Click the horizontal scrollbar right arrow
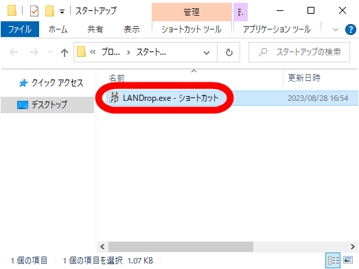The height and width of the screenshot is (269, 359). click(x=353, y=247)
